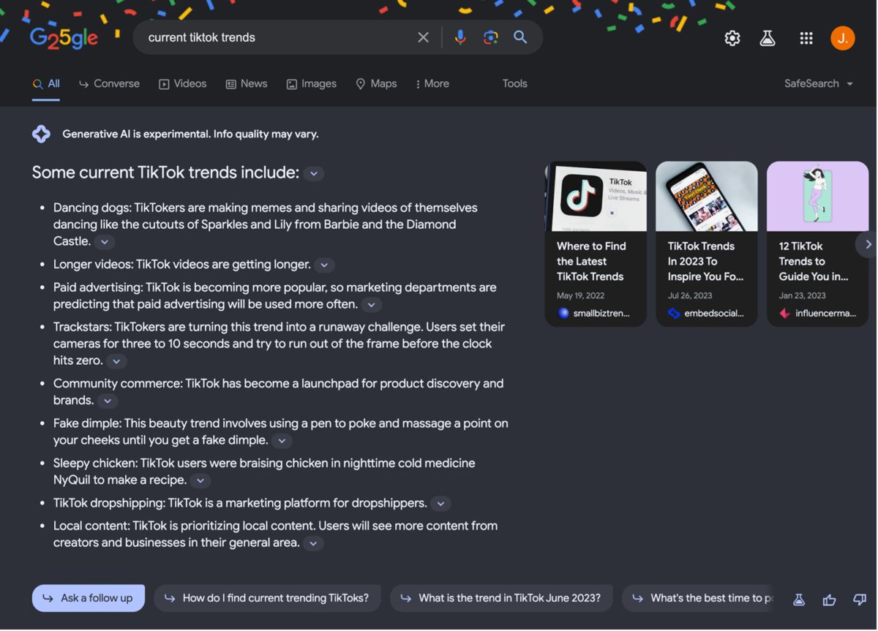Ask 'What is the trend in TikTok June 2023?'
This screenshot has width=878, height=631.
[501, 598]
